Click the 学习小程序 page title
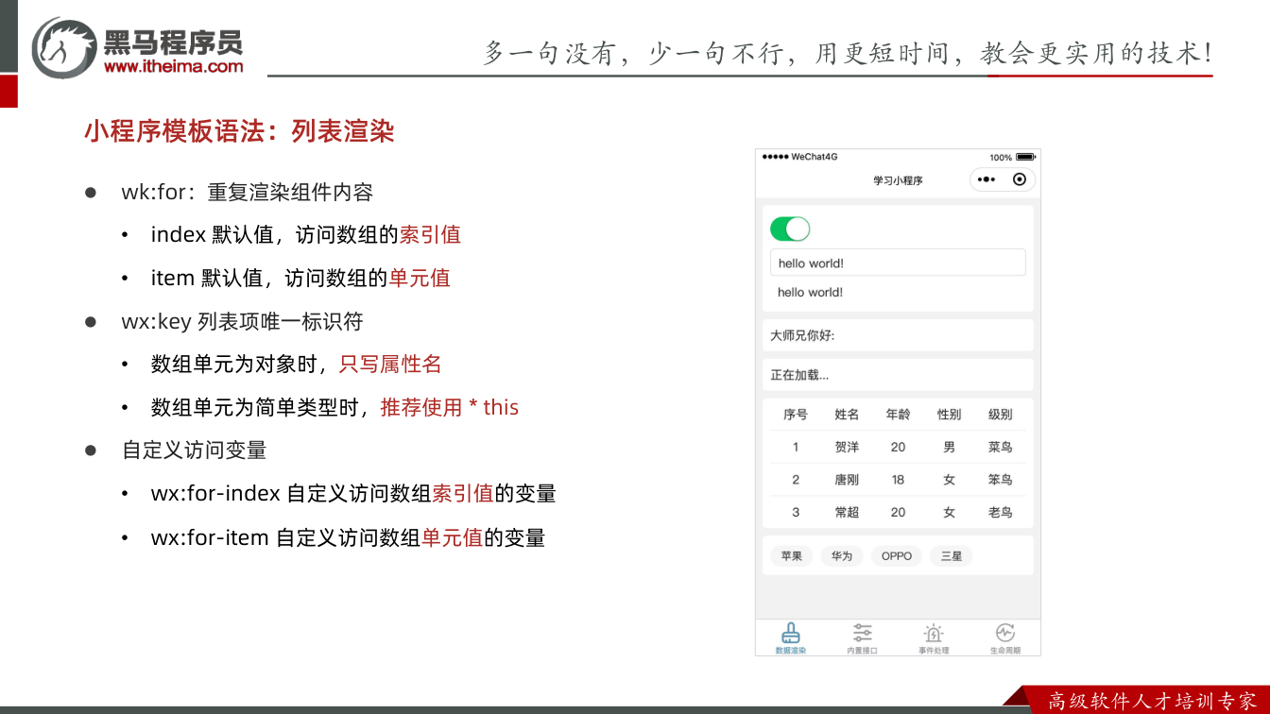1270x714 pixels. 898,180
